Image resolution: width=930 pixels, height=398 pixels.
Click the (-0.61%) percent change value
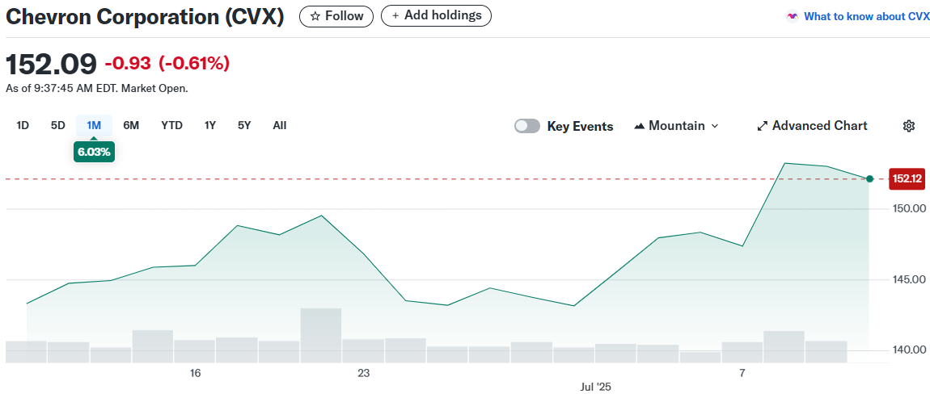[x=193, y=63]
